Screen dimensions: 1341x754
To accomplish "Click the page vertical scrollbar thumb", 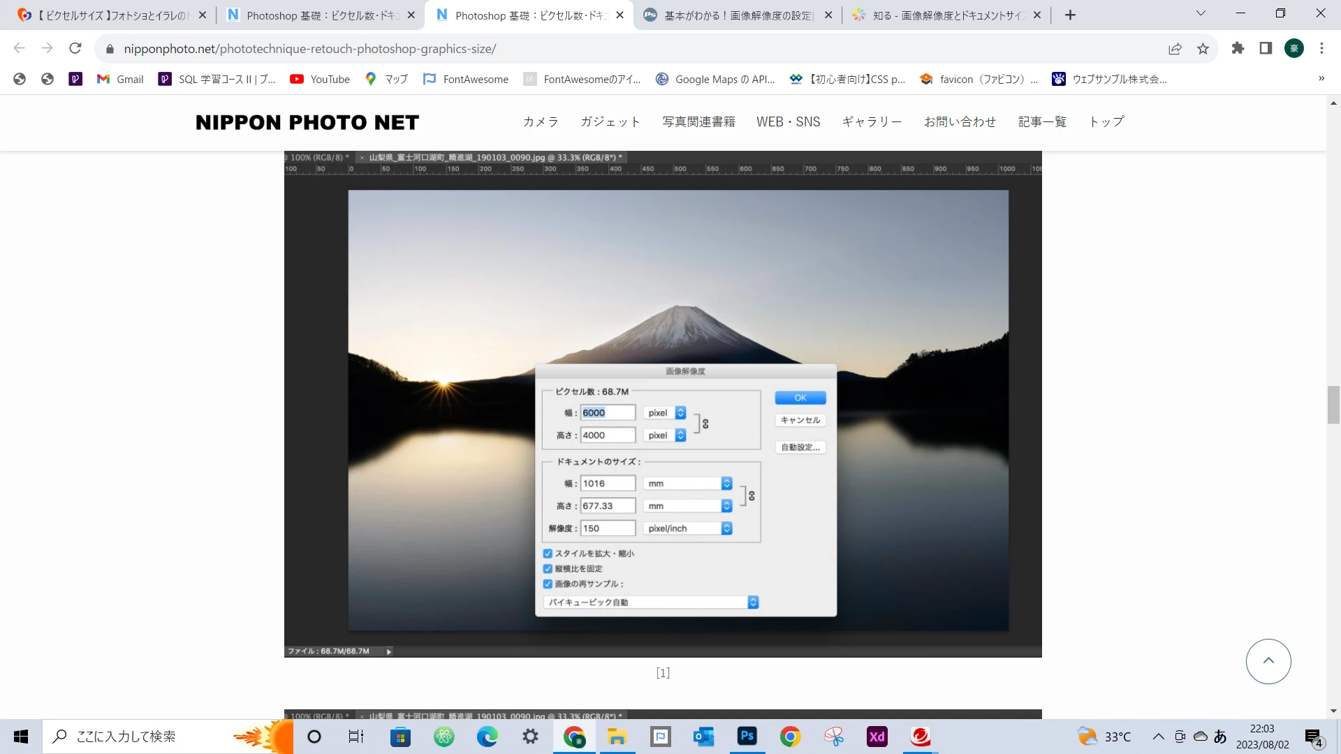I will (1333, 404).
